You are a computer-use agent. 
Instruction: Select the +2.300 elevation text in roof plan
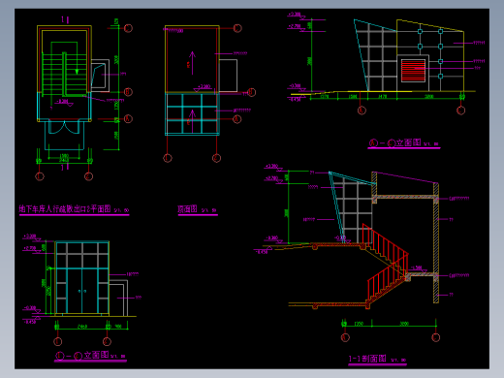205,86
